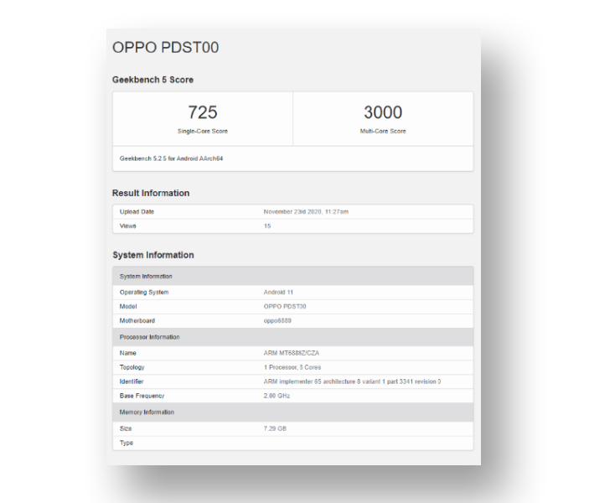The image size is (610, 503).
Task: Select the Geekbench 5 Score heading
Action: tap(152, 80)
